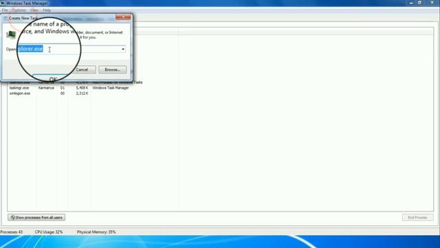Click the Browse... button
Image resolution: width=440 pixels, height=248 pixels.
(x=112, y=70)
